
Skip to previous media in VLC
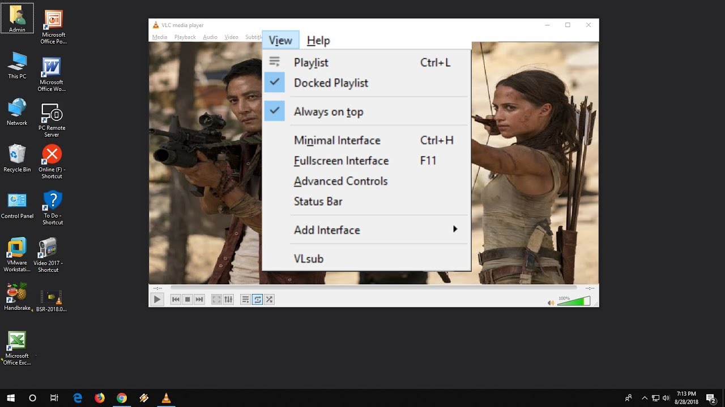[x=176, y=300]
